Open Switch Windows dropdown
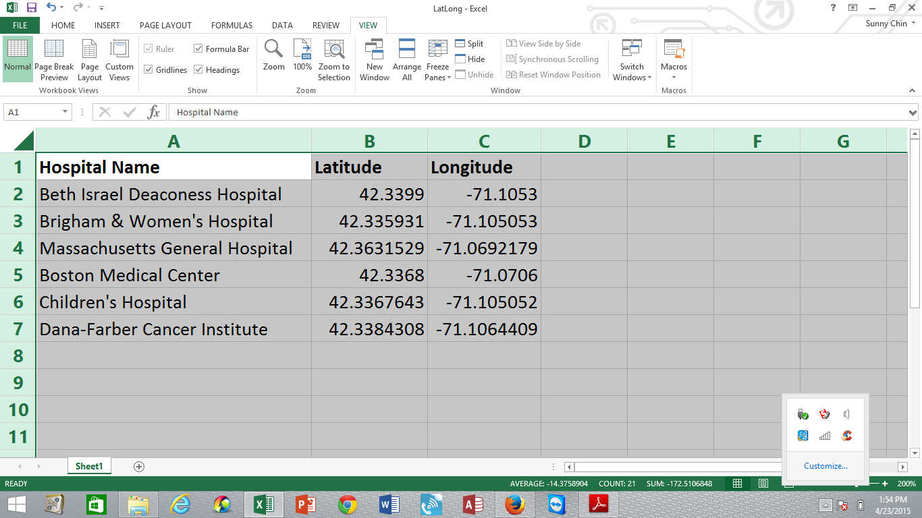The width and height of the screenshot is (922, 518). pos(632,59)
